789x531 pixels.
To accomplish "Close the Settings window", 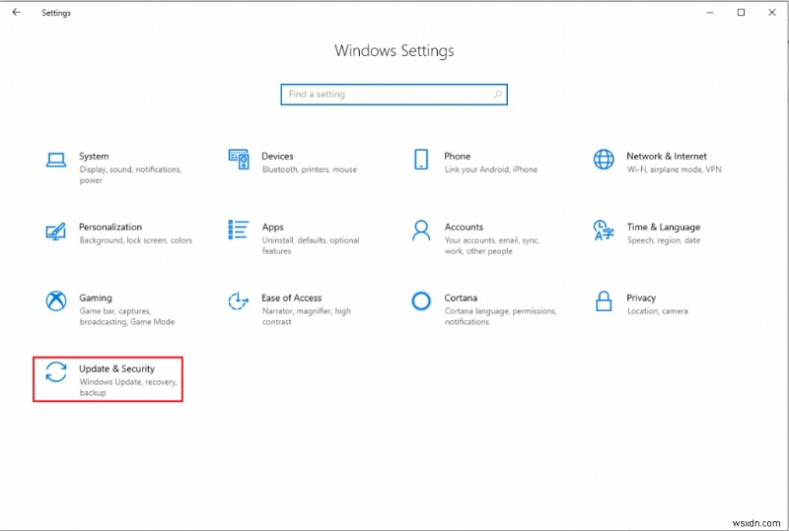I will click(772, 13).
